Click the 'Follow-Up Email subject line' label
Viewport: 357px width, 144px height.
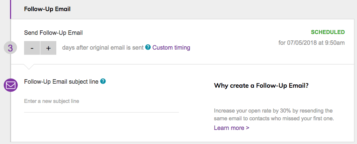[61, 81]
